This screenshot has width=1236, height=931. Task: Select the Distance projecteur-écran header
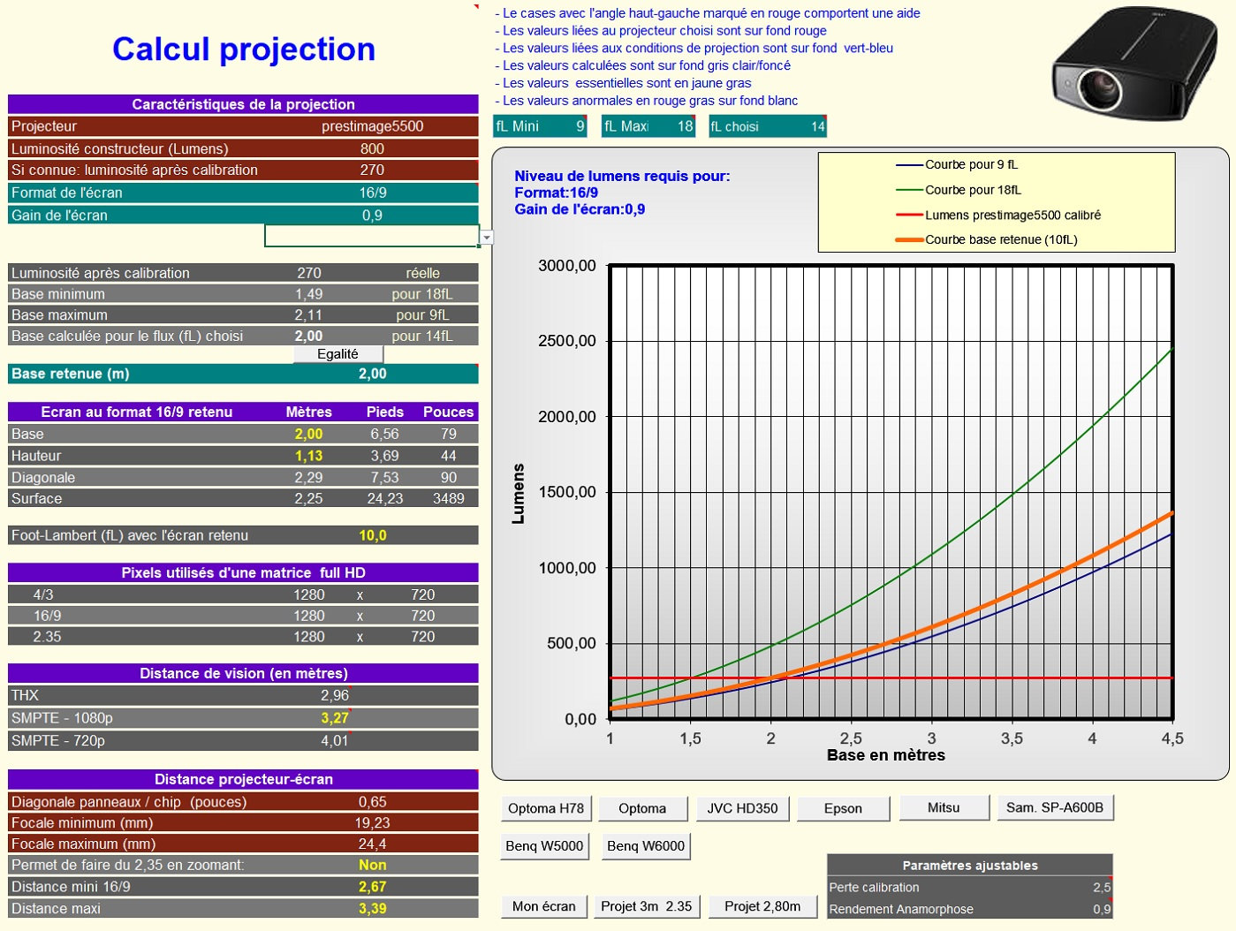(x=243, y=779)
